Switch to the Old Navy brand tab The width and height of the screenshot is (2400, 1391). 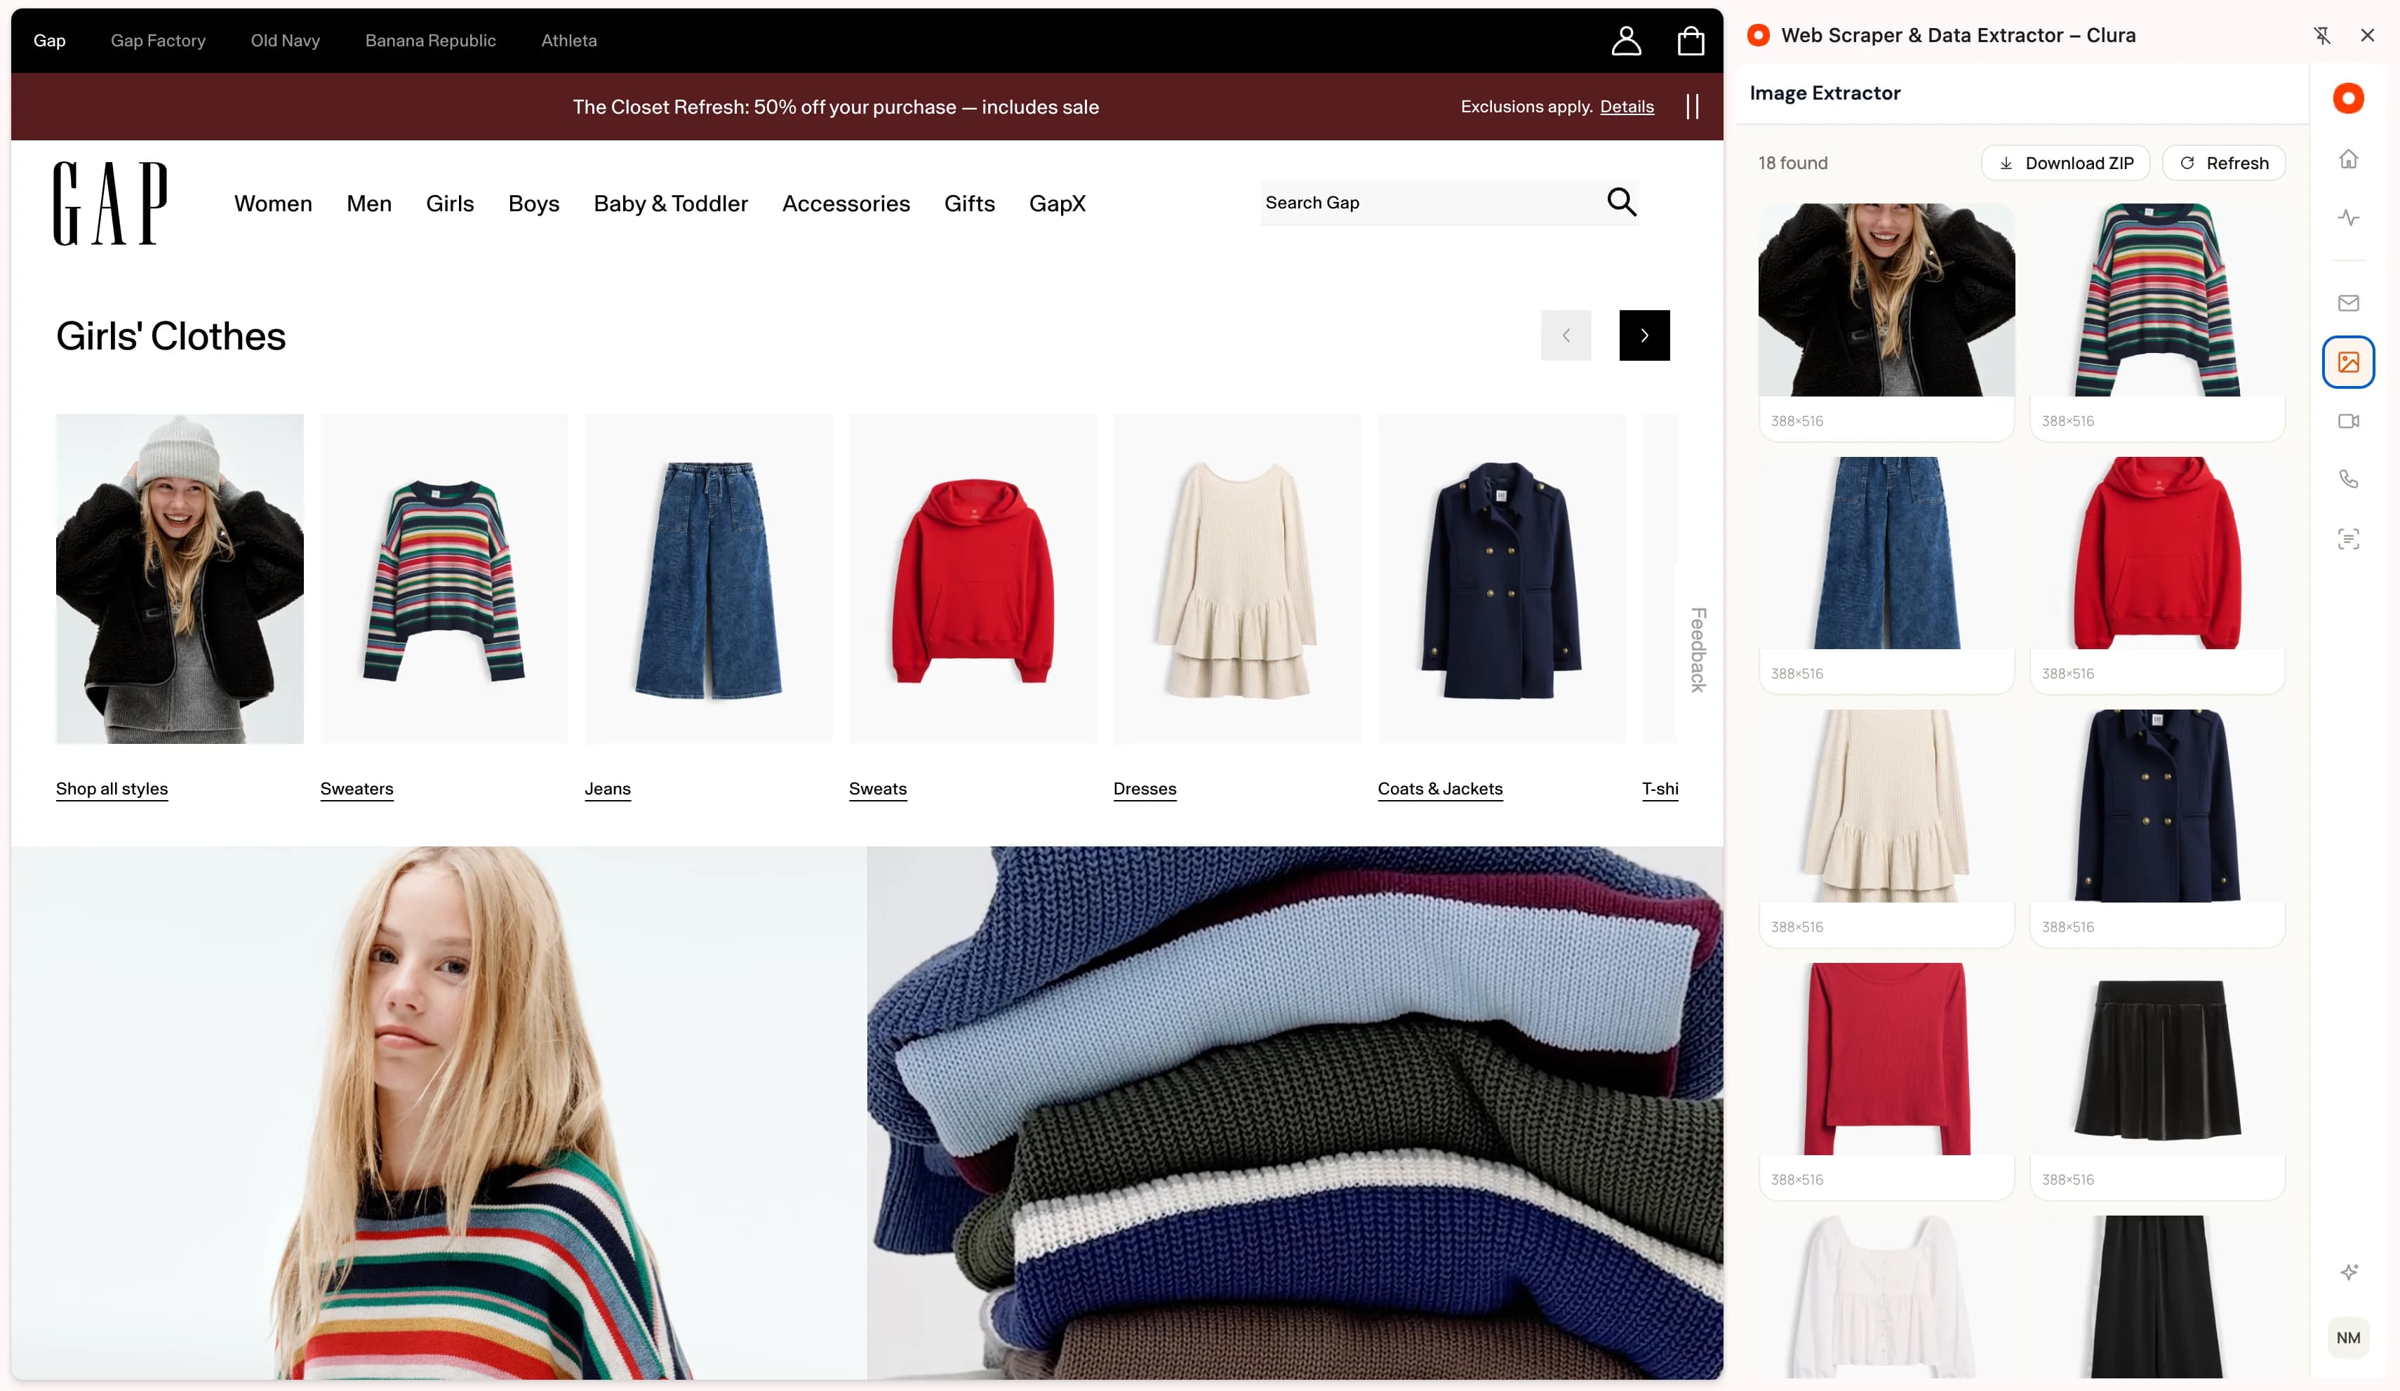pos(285,40)
